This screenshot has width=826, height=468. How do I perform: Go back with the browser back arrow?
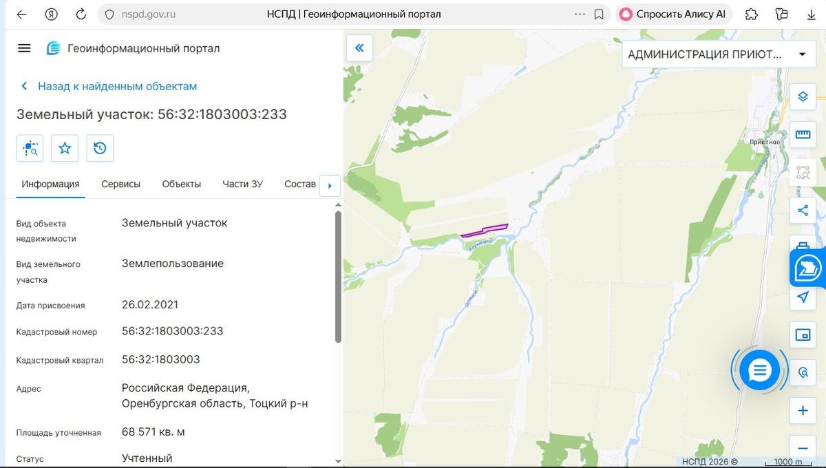point(21,14)
